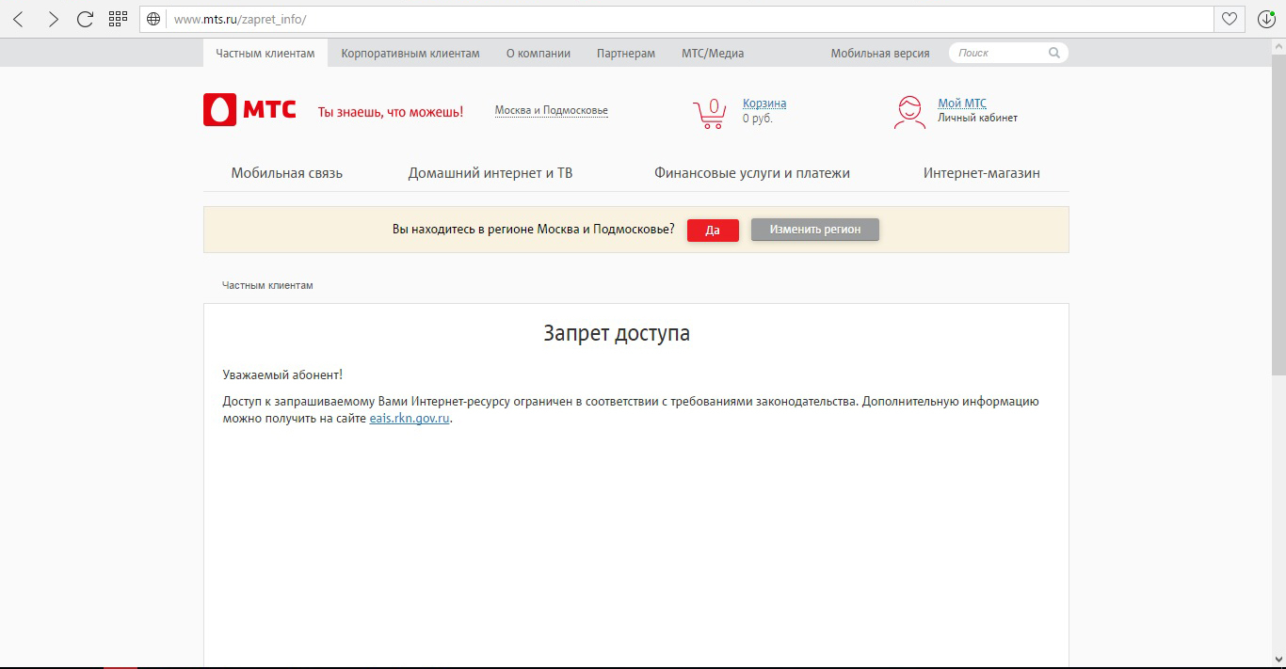1286x669 pixels.
Task: Open the browser downloads icon
Action: [1266, 19]
